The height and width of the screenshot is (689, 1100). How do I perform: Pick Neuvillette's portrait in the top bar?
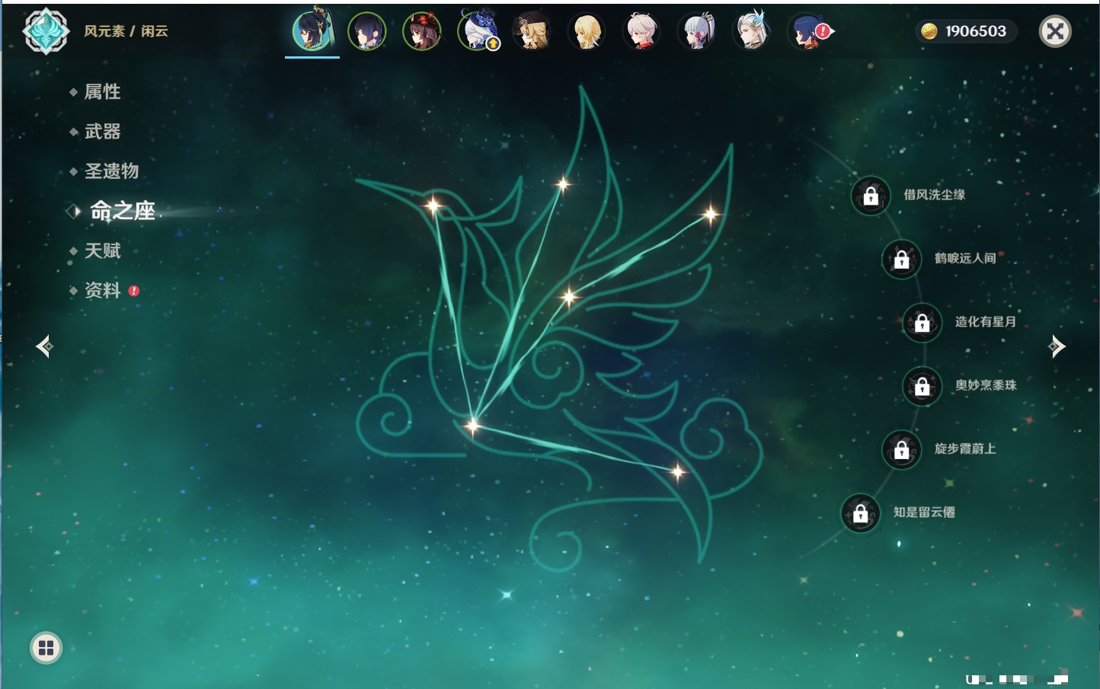752,32
